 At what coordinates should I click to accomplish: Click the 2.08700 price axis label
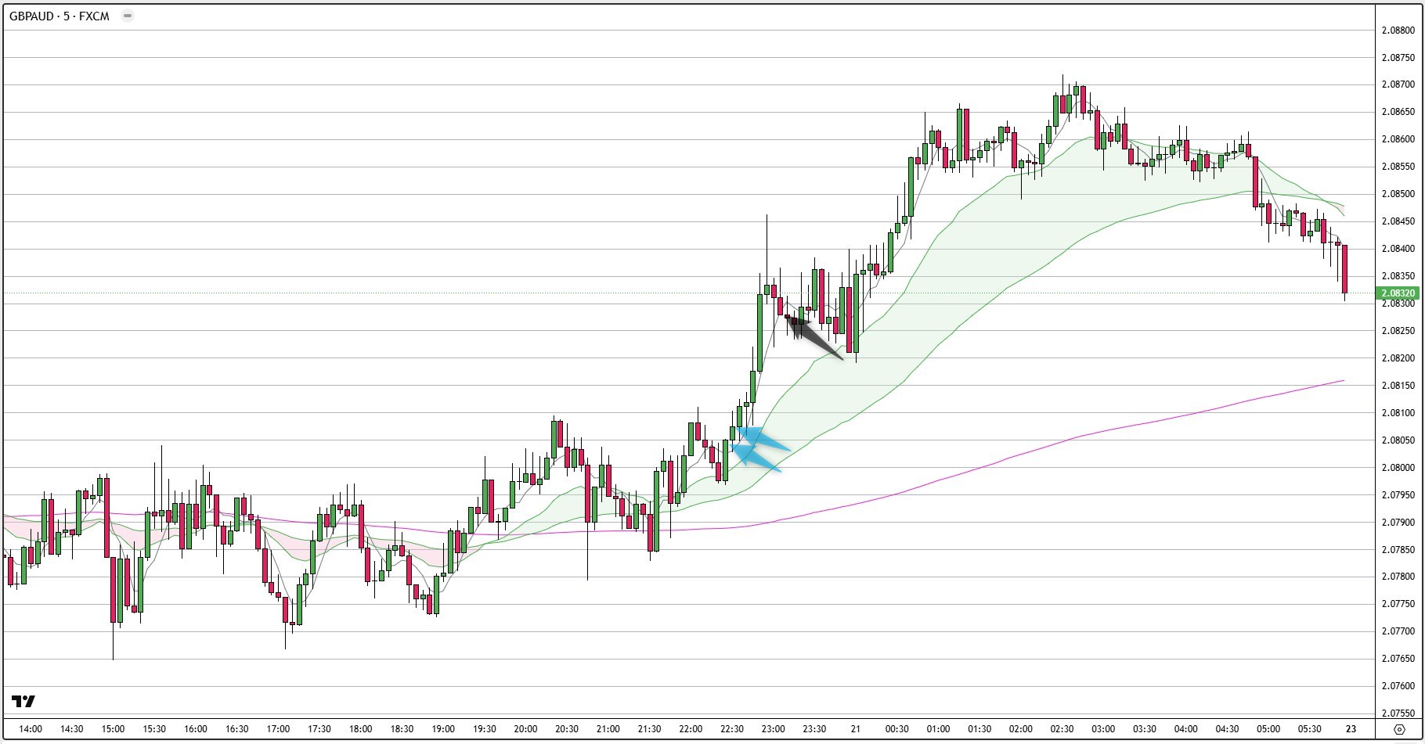[1398, 84]
